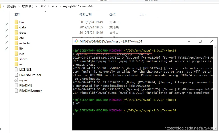
Task: Sort by 修改日期 column header
Action: tap(85, 14)
